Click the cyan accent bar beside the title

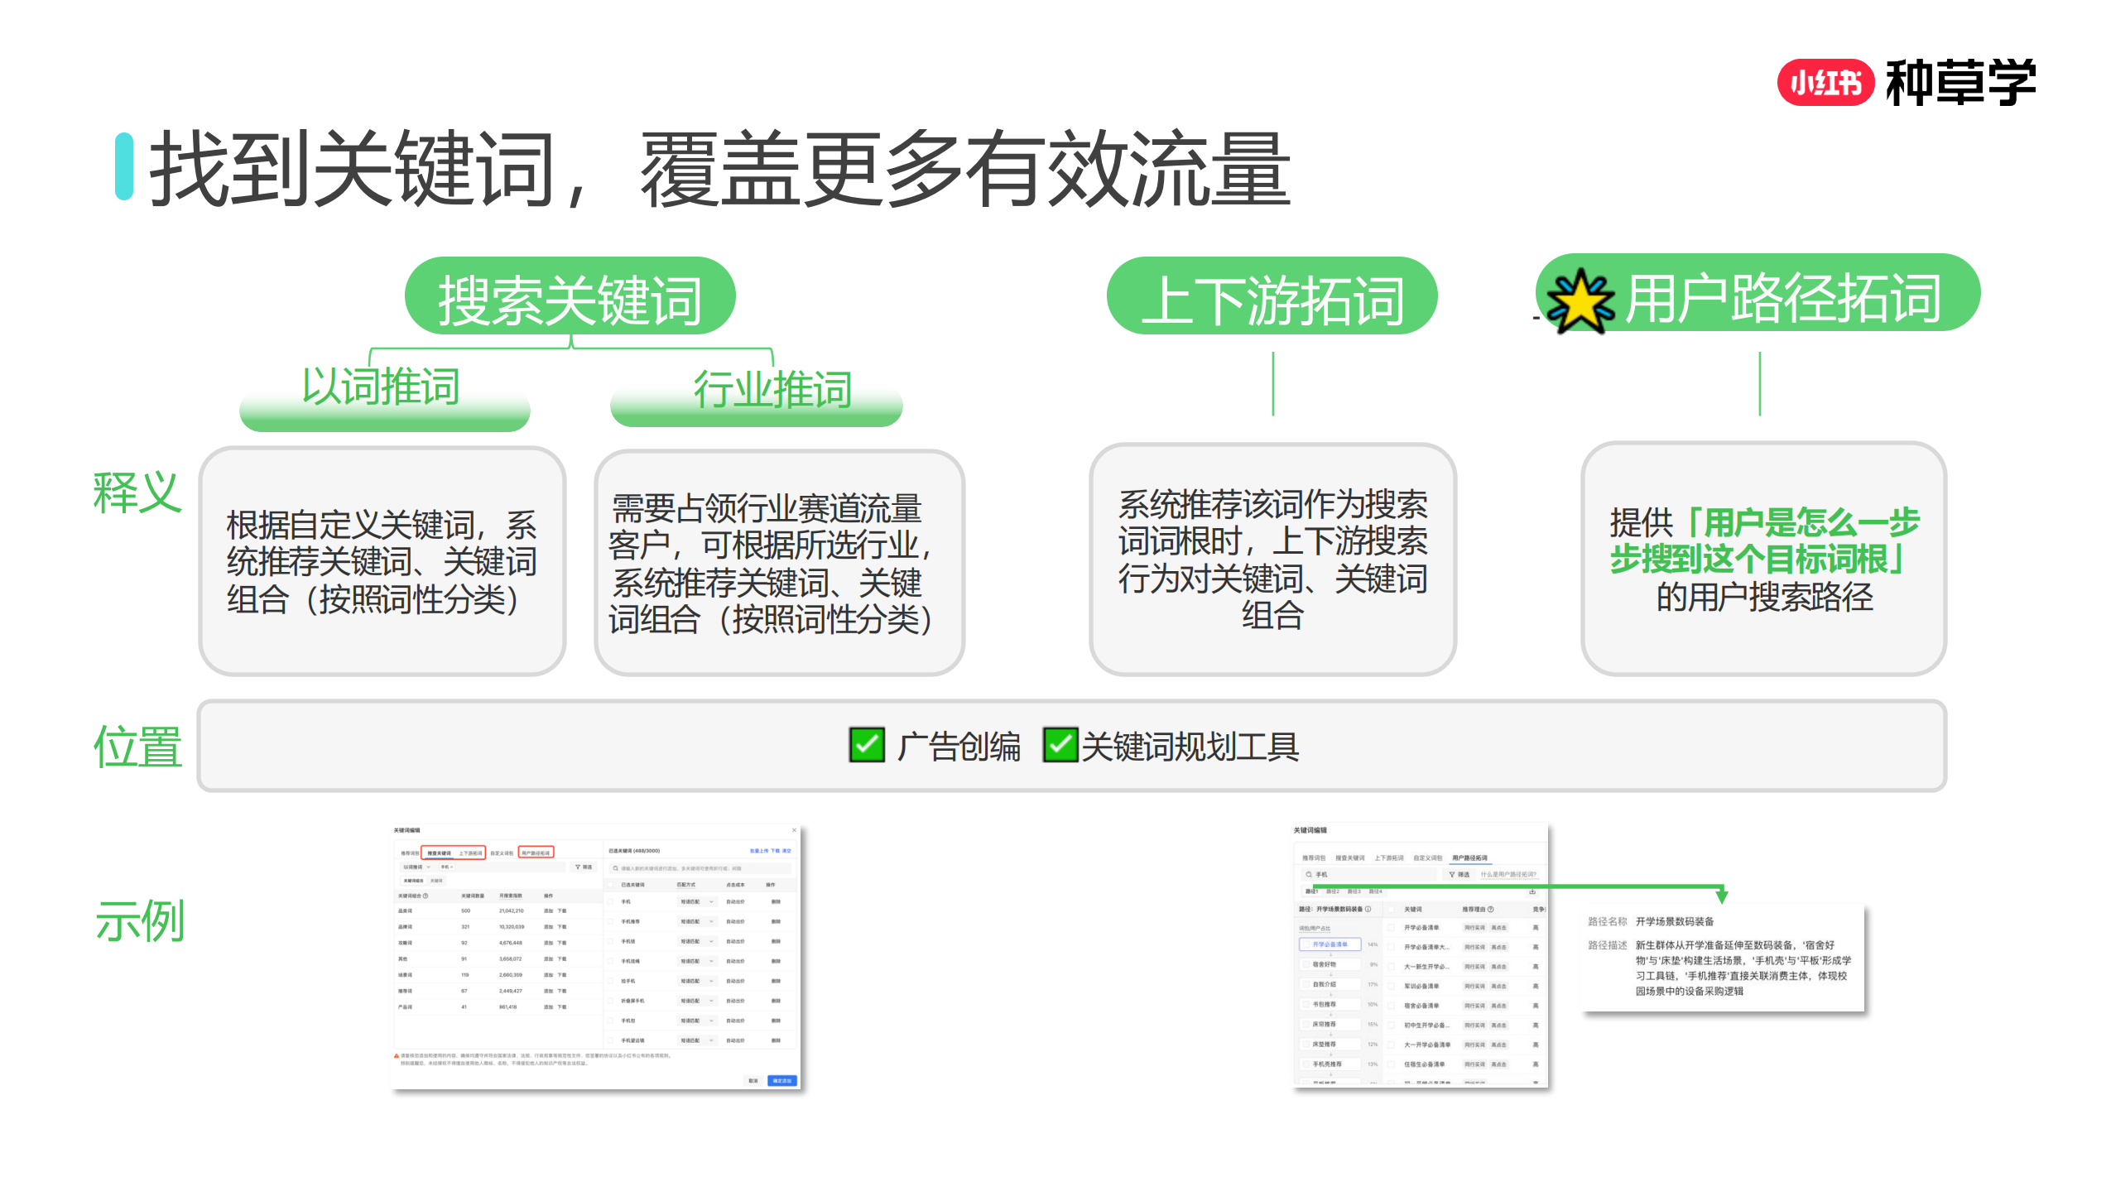124,166
